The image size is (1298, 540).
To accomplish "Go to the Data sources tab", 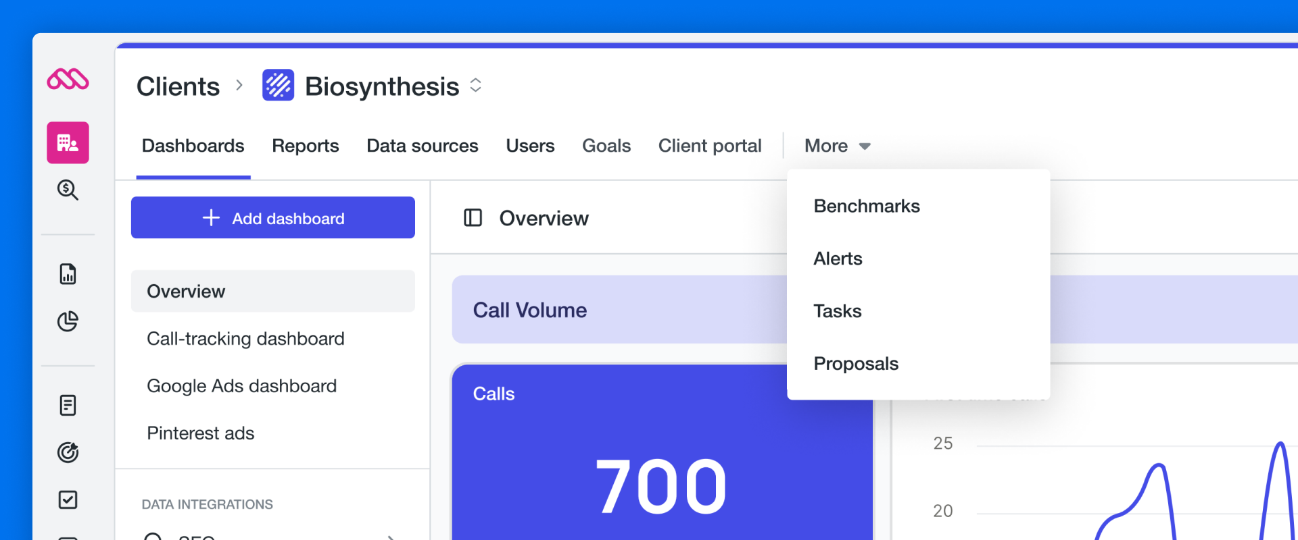I will tap(422, 146).
